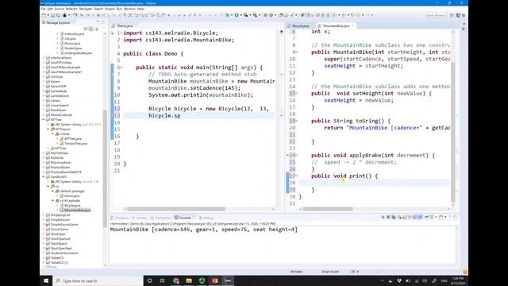This screenshot has height=286, width=508.
Task: Close the MountainBike.java tab
Action: click(353, 25)
